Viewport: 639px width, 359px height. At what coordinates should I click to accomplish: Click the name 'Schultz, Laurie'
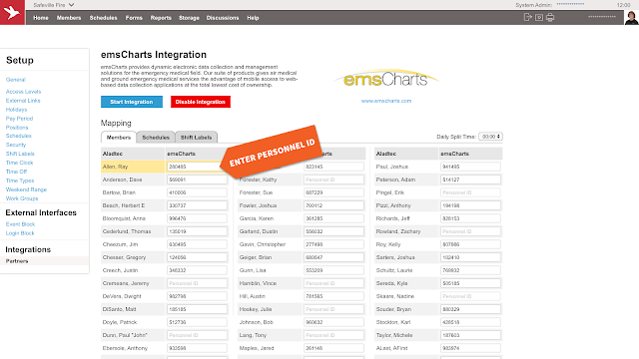(x=394, y=270)
